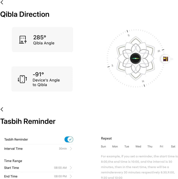Tap the compass center needle

[x=136, y=59]
